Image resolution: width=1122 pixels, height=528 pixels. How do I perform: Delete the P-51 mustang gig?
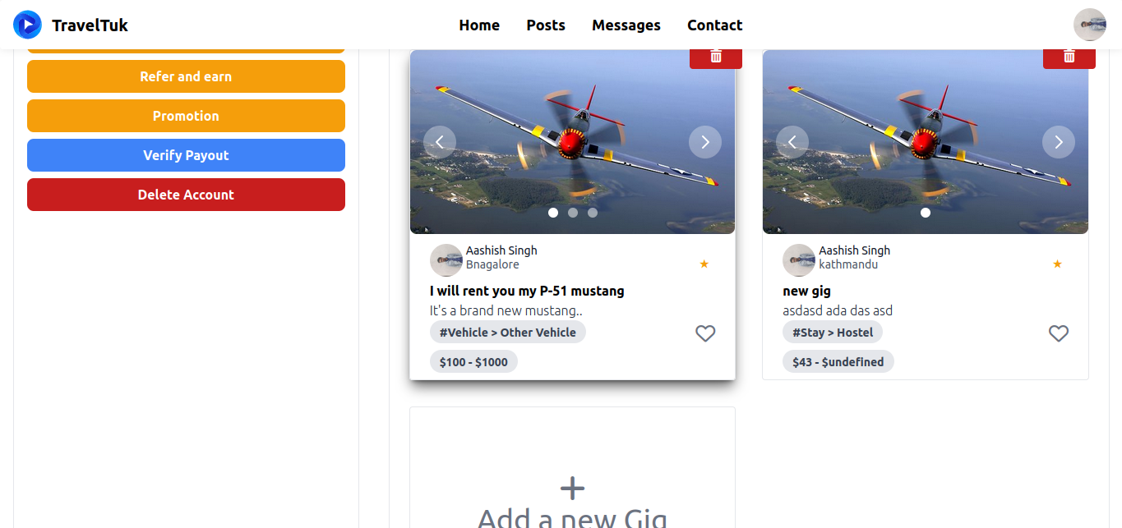(x=716, y=57)
